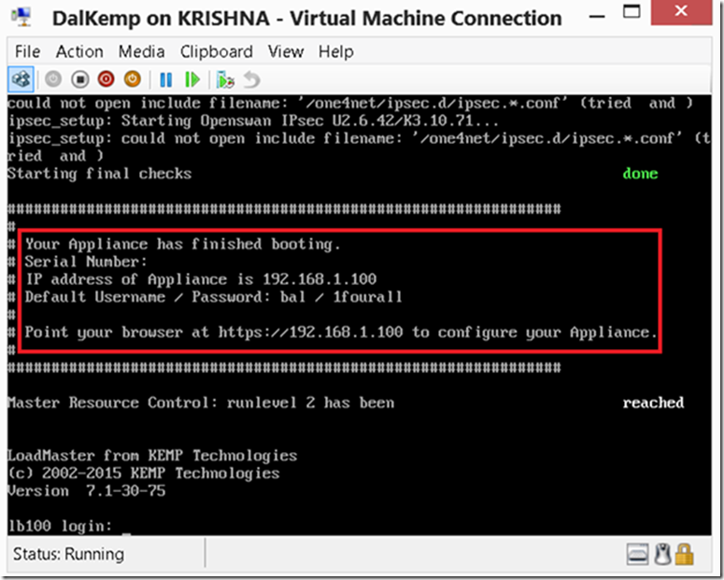724x580 pixels.
Task: Open the View menu
Action: [286, 51]
